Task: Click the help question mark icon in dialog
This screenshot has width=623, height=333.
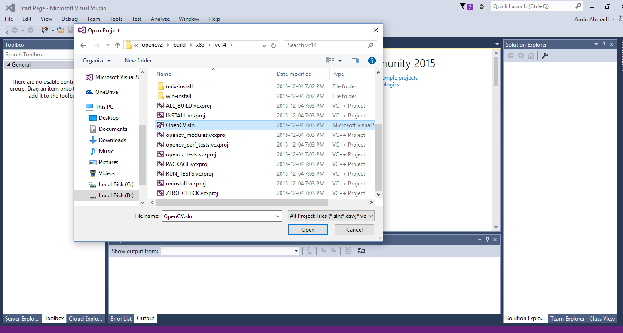Action: pos(372,61)
